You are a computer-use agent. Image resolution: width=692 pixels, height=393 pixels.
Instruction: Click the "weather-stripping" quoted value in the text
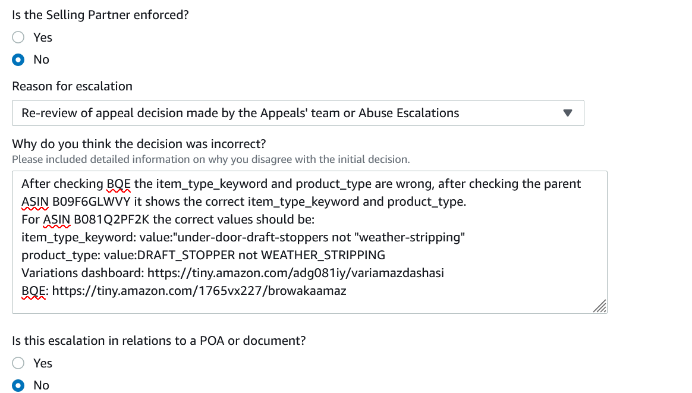(x=410, y=238)
